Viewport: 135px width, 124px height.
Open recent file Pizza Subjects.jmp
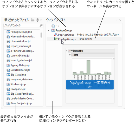[x=21, y=103]
